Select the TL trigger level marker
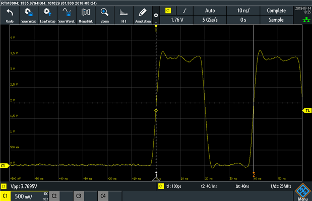This screenshot has height=201, width=312. pos(307,111)
